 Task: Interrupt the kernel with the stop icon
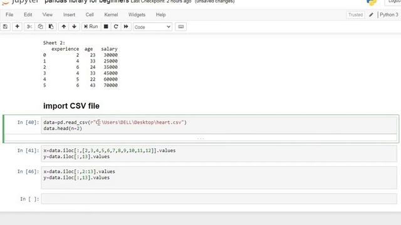click(x=106, y=26)
